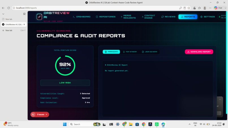The image size is (228, 128).
Task: Open the browser profile avatar
Action: tap(205, 8)
